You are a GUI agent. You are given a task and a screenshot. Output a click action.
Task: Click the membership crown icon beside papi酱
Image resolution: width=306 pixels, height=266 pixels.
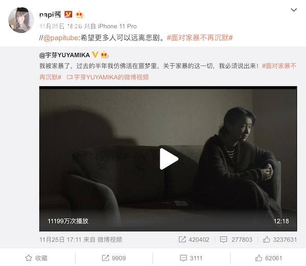point(80,14)
